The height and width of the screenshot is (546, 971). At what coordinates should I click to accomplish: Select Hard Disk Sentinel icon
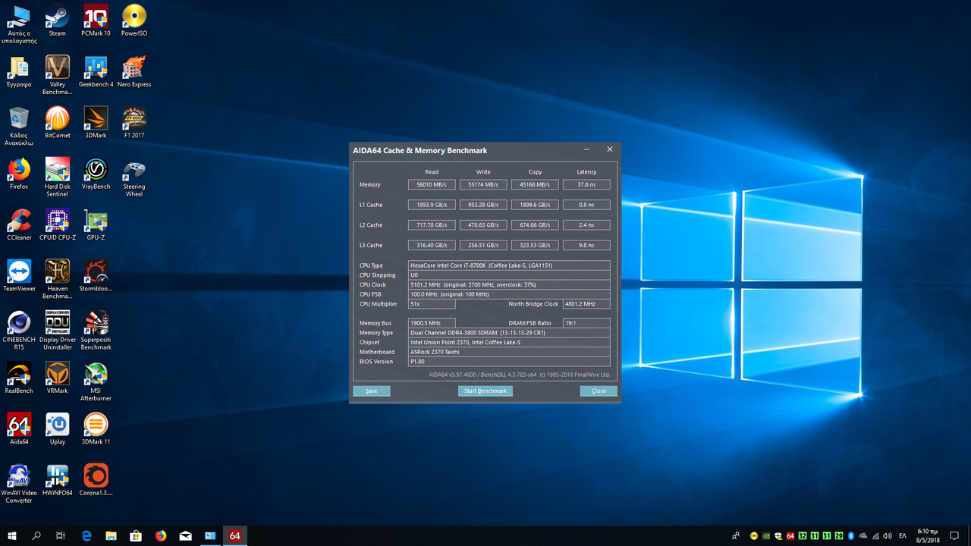coord(57,177)
